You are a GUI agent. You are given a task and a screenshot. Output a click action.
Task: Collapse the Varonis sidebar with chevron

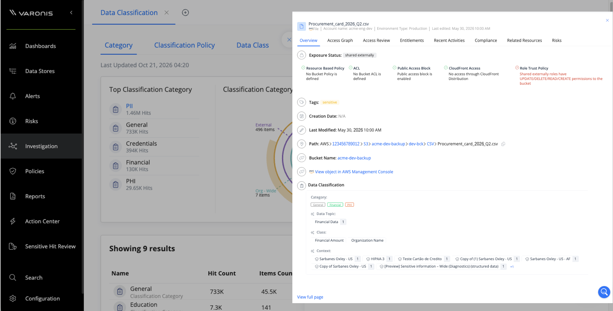(71, 13)
